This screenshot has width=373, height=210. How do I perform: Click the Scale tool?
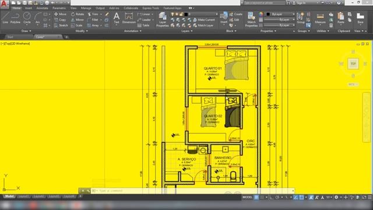(x=76, y=25)
